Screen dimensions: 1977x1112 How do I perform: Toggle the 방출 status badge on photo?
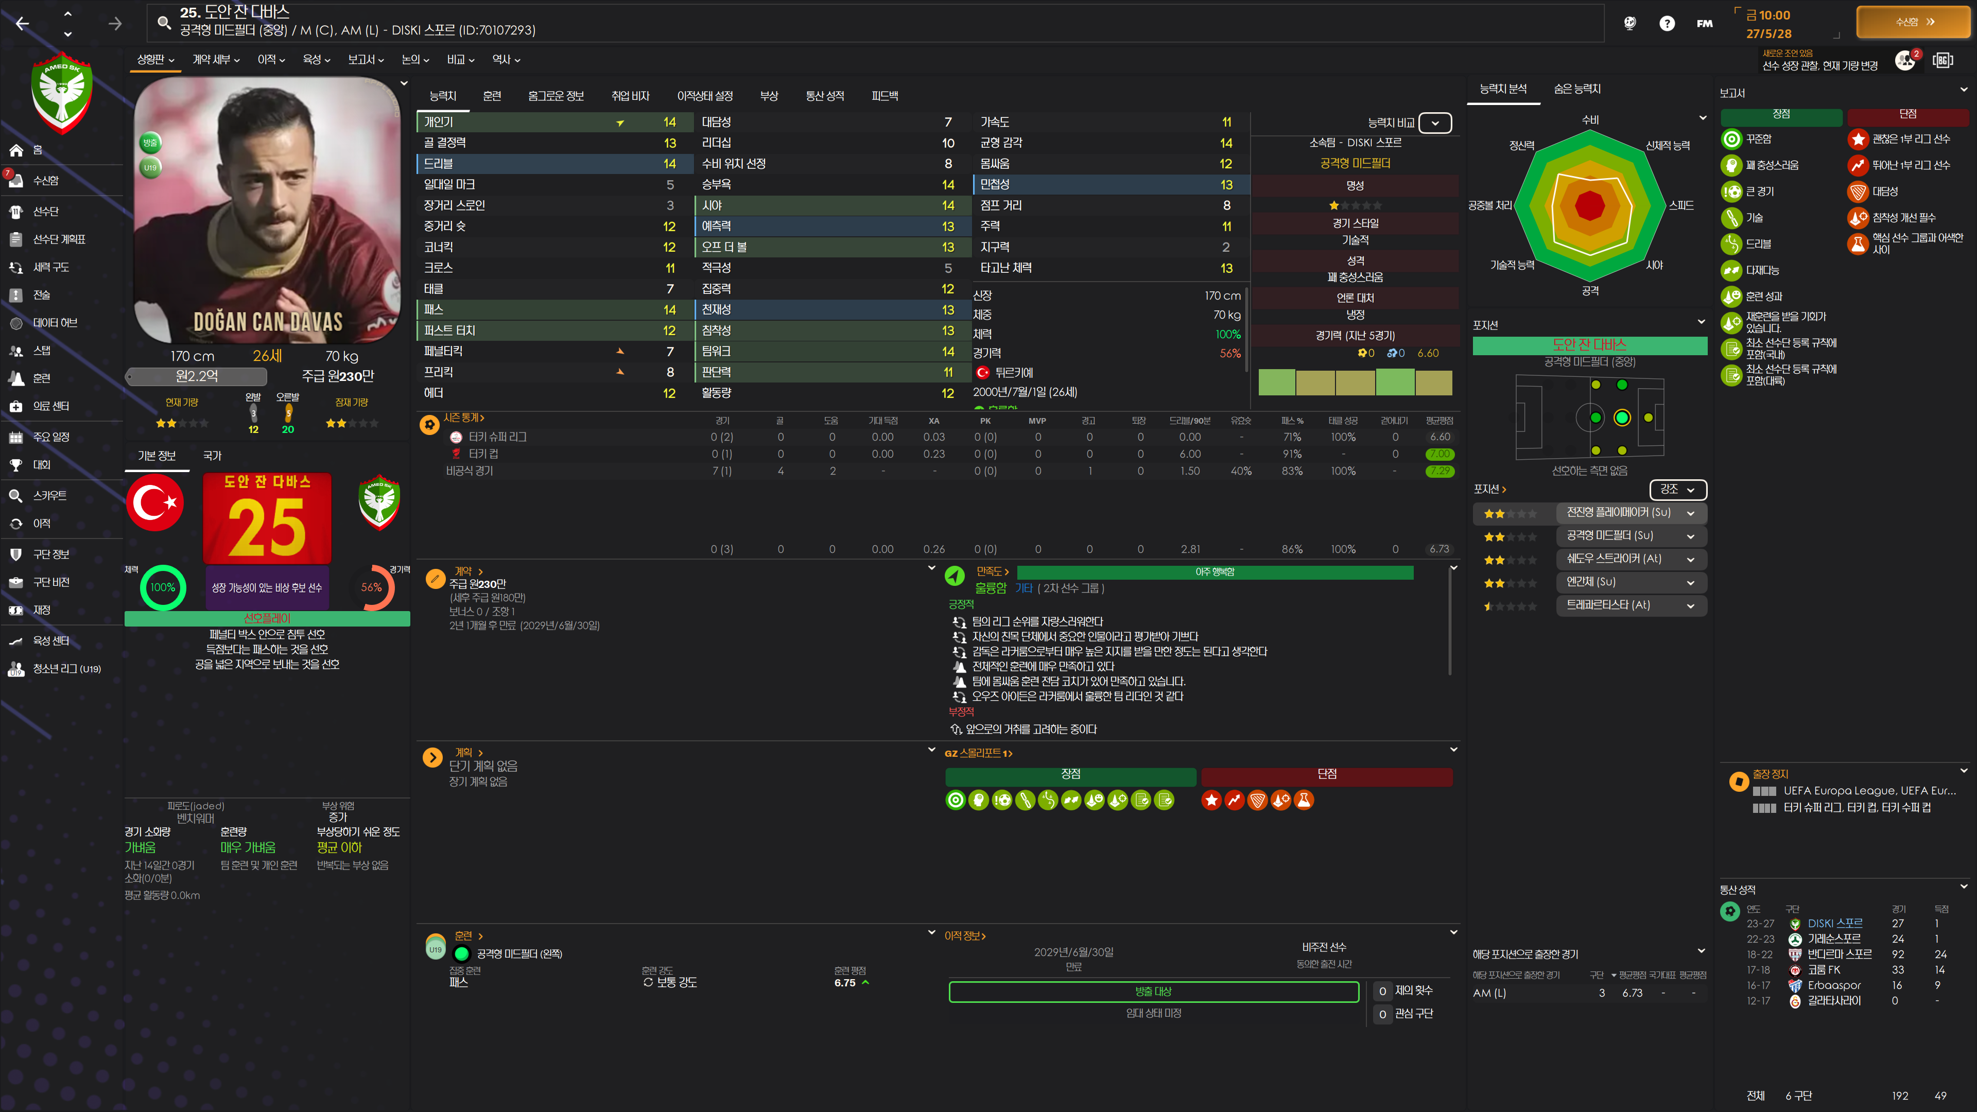pyautogui.click(x=150, y=142)
